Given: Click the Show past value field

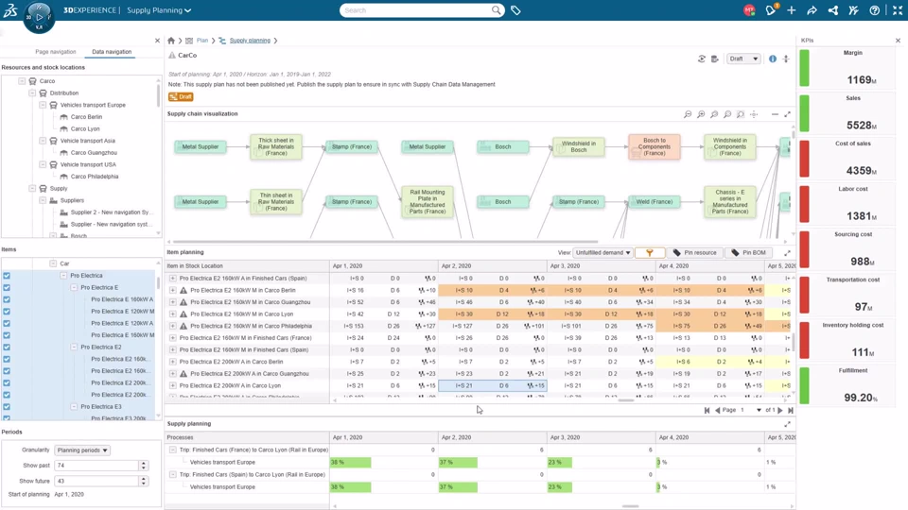Looking at the screenshot, I should [x=96, y=466].
